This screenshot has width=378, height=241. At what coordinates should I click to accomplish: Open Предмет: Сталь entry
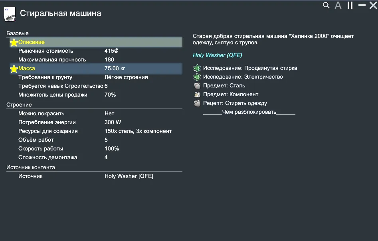click(x=224, y=86)
